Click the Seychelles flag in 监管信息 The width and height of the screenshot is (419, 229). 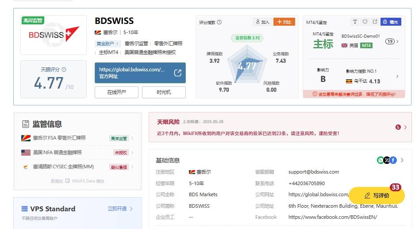tap(26, 138)
